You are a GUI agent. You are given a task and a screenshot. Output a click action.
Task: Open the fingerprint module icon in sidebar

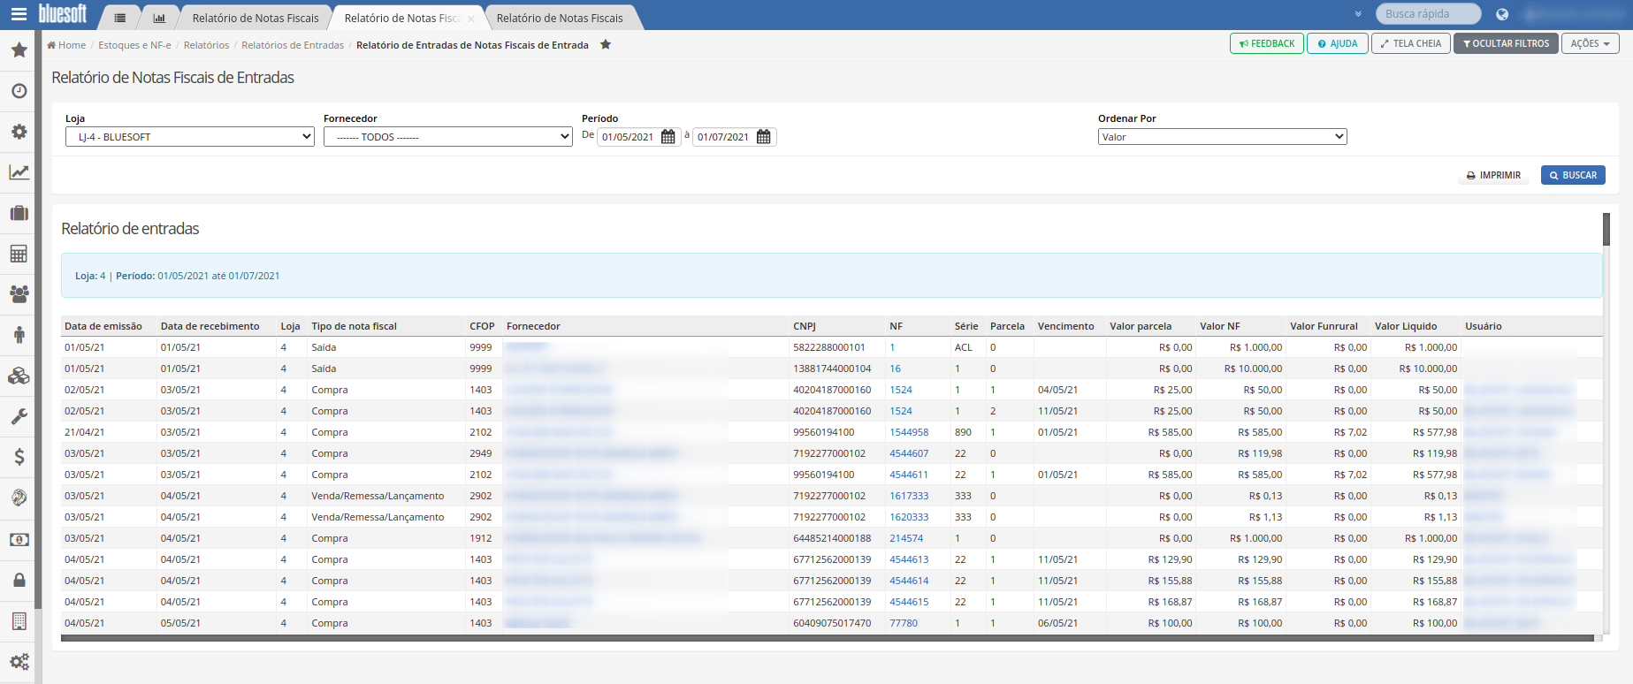tap(19, 498)
